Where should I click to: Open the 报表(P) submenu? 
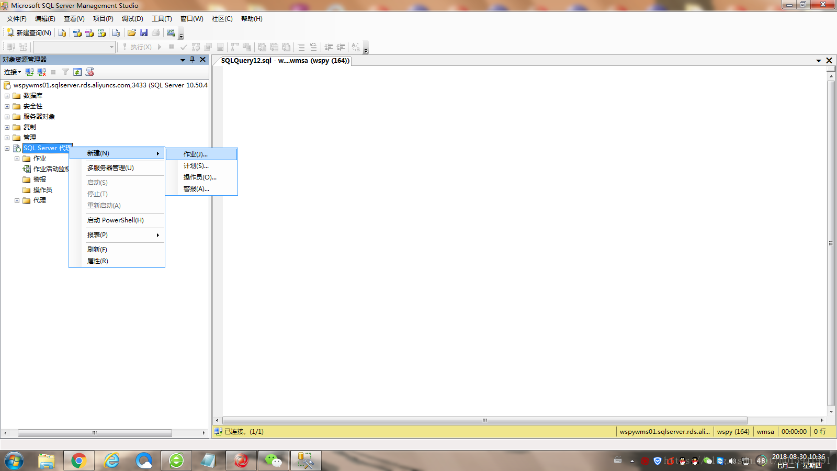pyautogui.click(x=117, y=235)
